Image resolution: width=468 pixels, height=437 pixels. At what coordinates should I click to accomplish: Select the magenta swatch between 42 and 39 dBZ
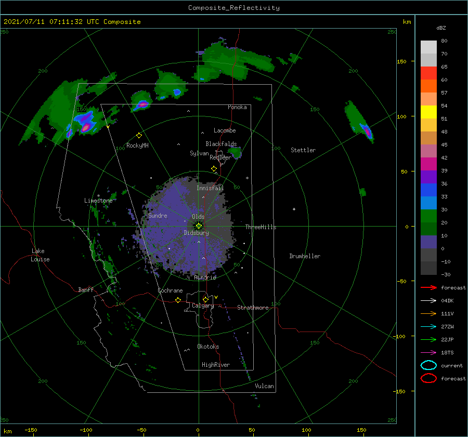point(428,164)
